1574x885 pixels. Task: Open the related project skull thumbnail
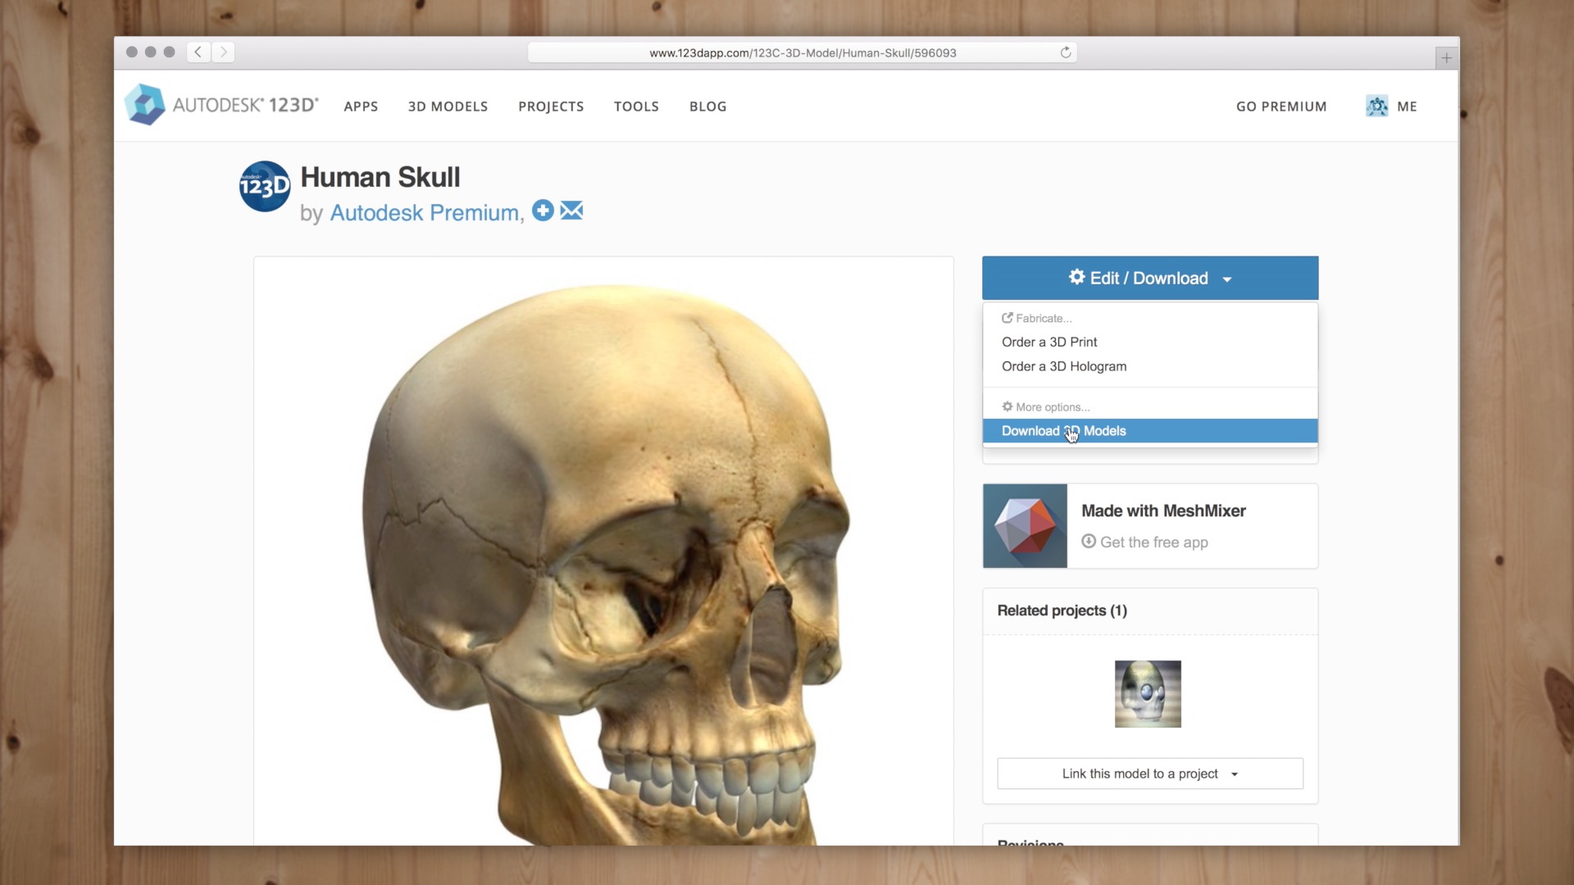[1148, 694]
